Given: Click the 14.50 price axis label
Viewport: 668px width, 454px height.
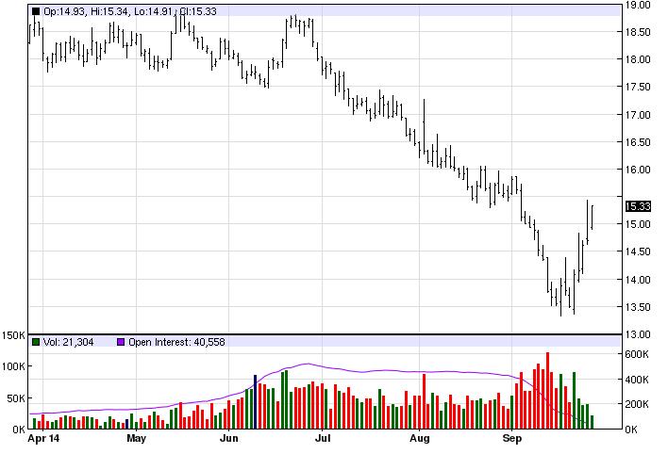Looking at the screenshot, I should click(x=638, y=251).
